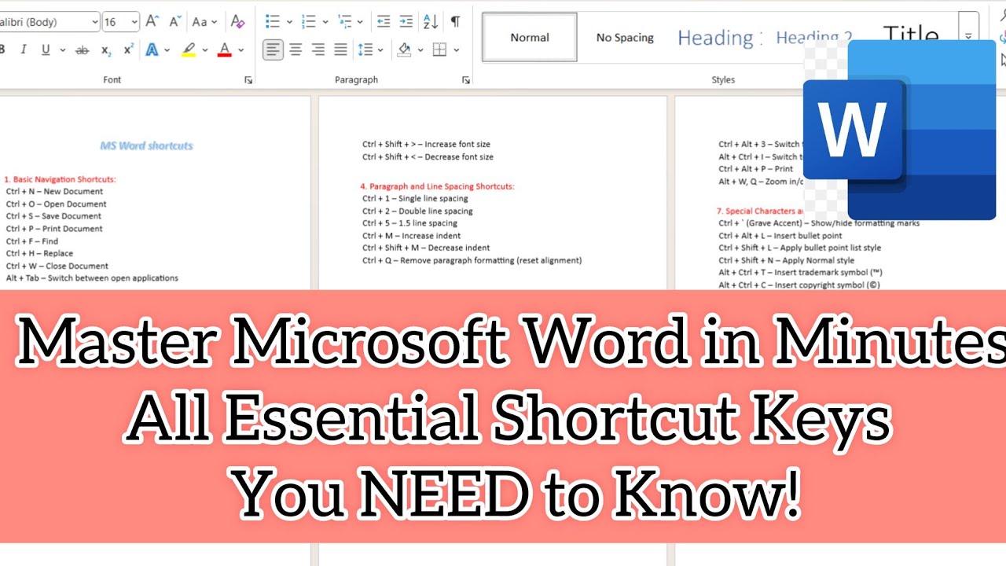The width and height of the screenshot is (1006, 566).
Task: Apply the red font color
Action: 224,50
